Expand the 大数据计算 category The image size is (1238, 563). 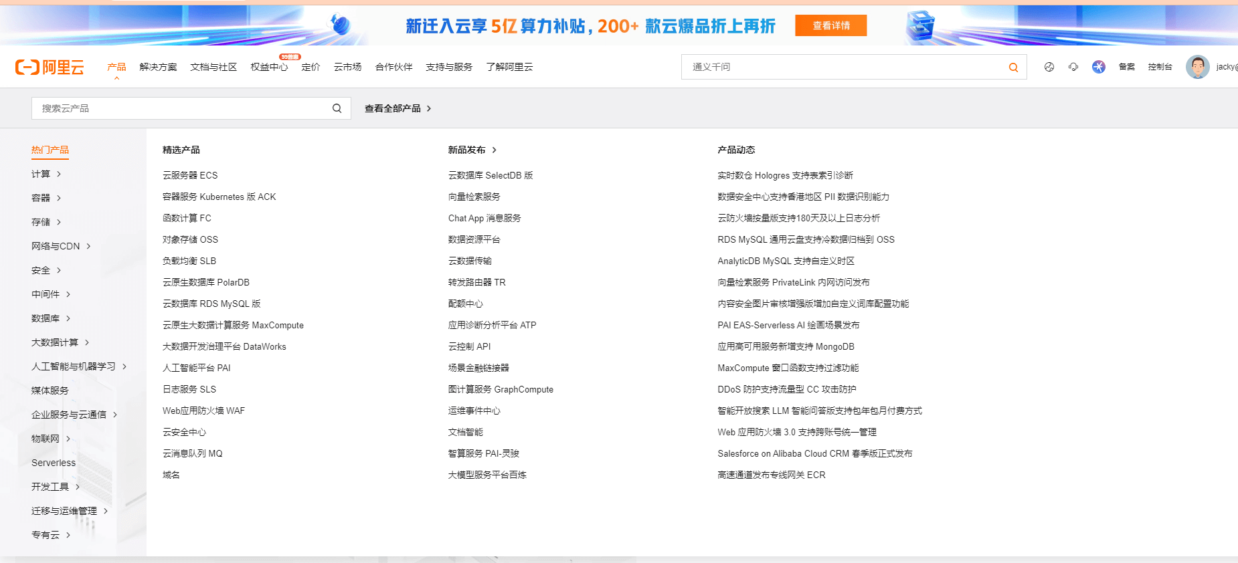click(60, 342)
